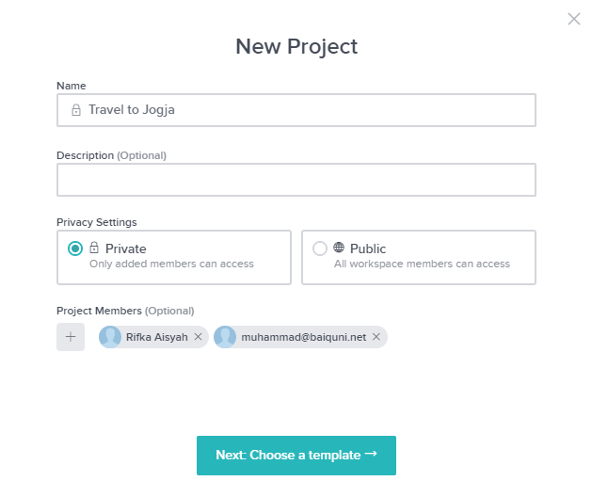
Task: Remove muhammad@baiquni.net from project members
Action: click(x=376, y=337)
